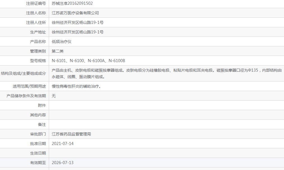Click the value 无 for storage conditions
The height and width of the screenshot is (170, 284).
click(x=54, y=96)
